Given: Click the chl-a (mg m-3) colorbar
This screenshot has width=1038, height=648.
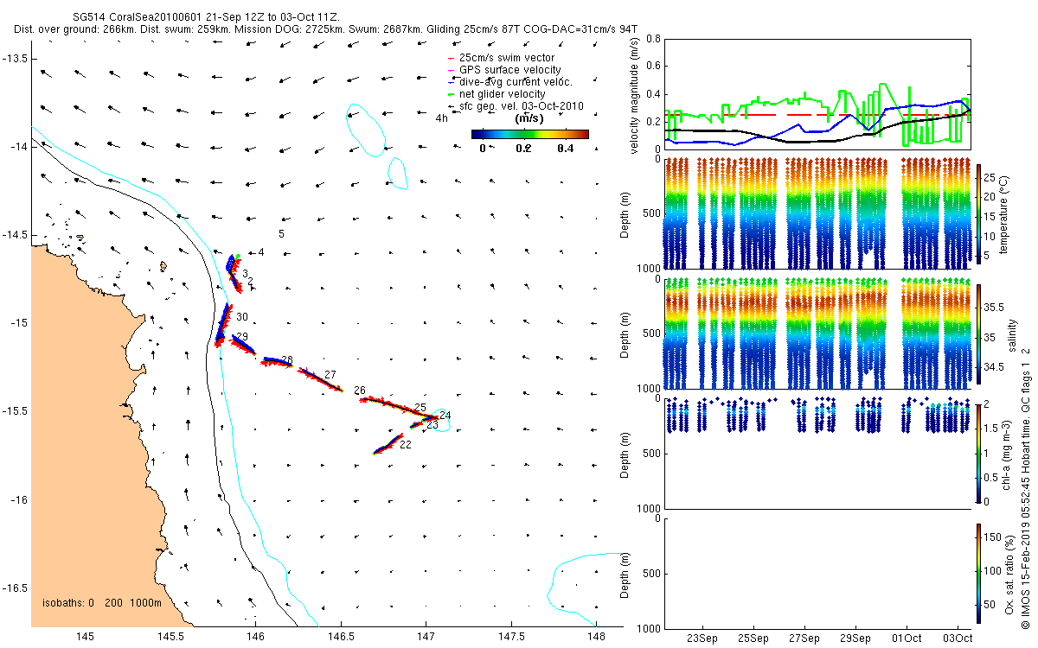Looking at the screenshot, I should point(979,452).
